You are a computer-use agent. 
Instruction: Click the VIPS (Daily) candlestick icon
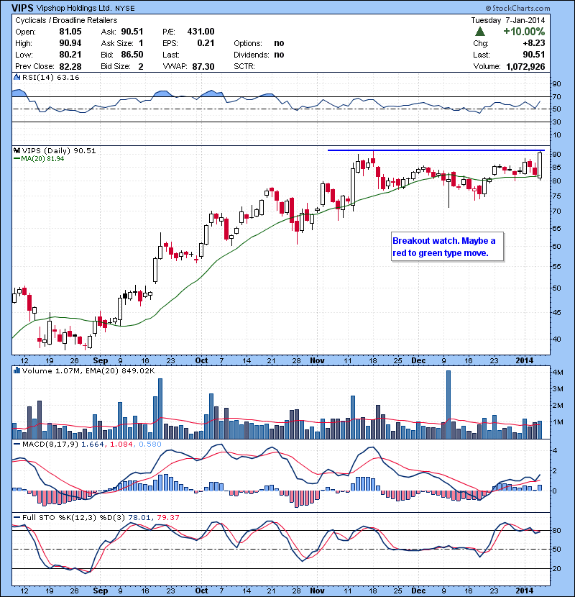[17, 150]
